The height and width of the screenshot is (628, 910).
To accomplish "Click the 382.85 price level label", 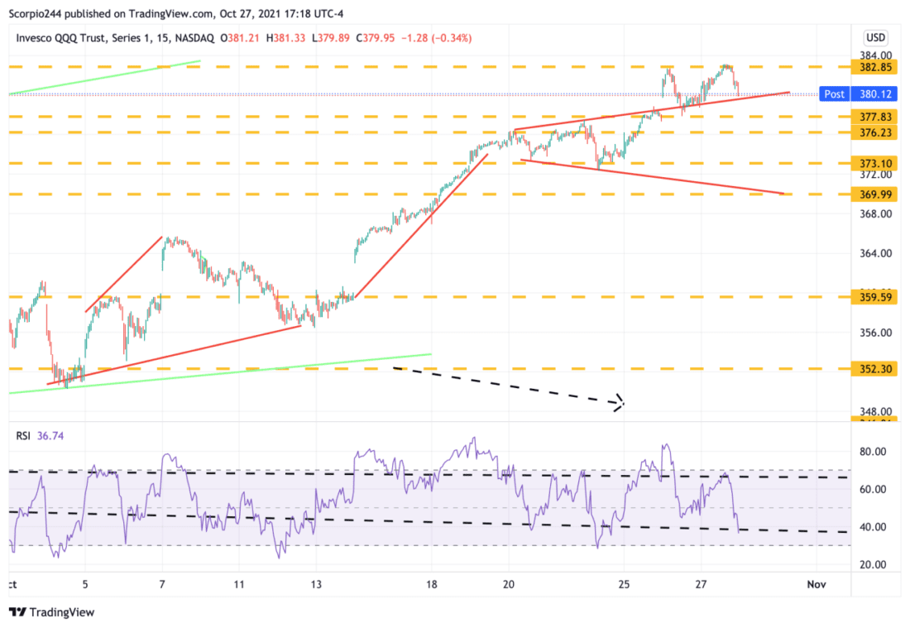I will [875, 67].
